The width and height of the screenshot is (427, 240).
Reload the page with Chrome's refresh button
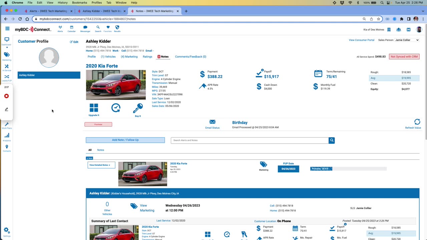pos(20,19)
